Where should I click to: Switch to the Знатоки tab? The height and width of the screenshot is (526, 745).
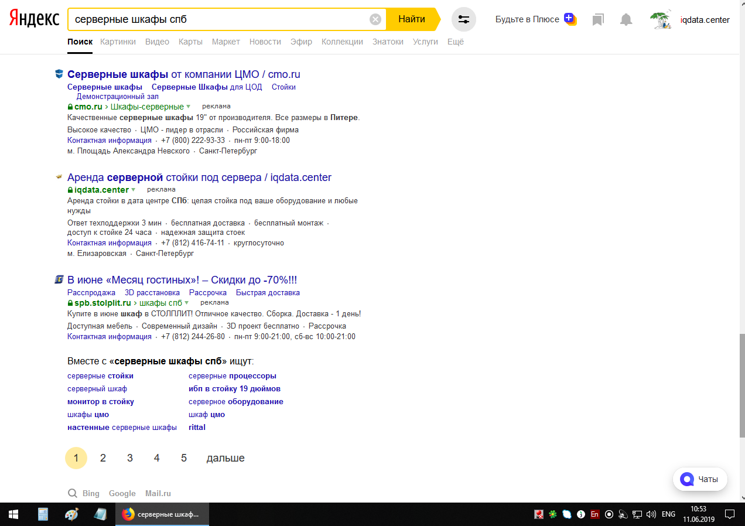point(388,42)
